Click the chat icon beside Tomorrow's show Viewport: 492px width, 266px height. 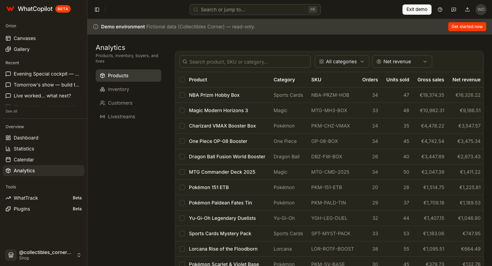coord(8,85)
